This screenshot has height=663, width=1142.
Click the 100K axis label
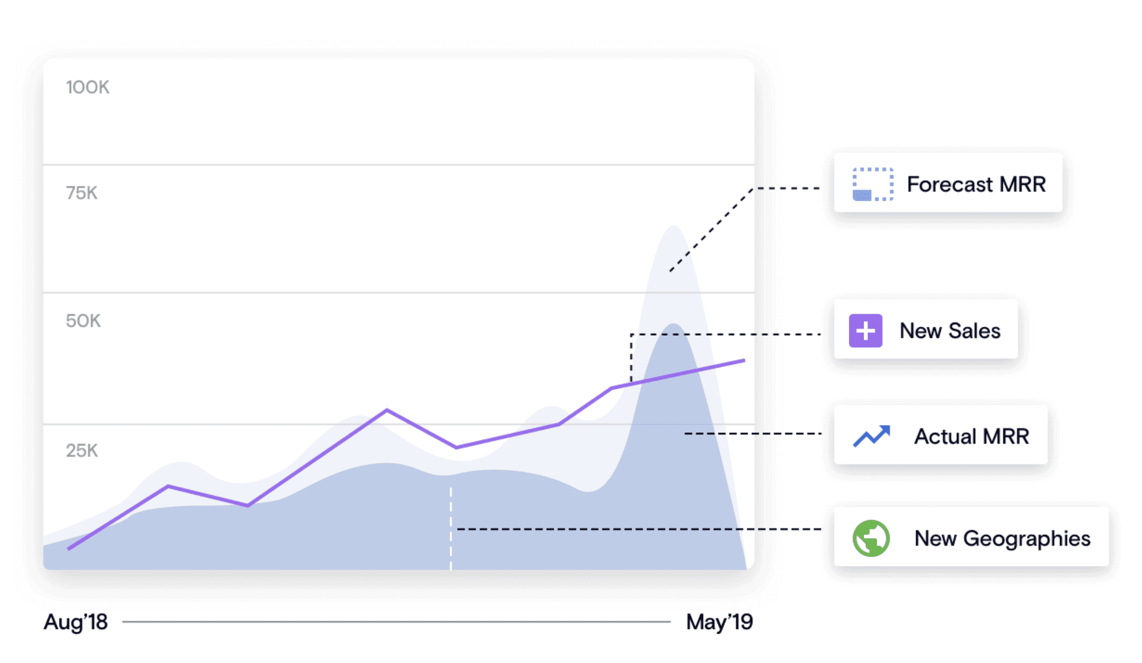click(x=87, y=87)
